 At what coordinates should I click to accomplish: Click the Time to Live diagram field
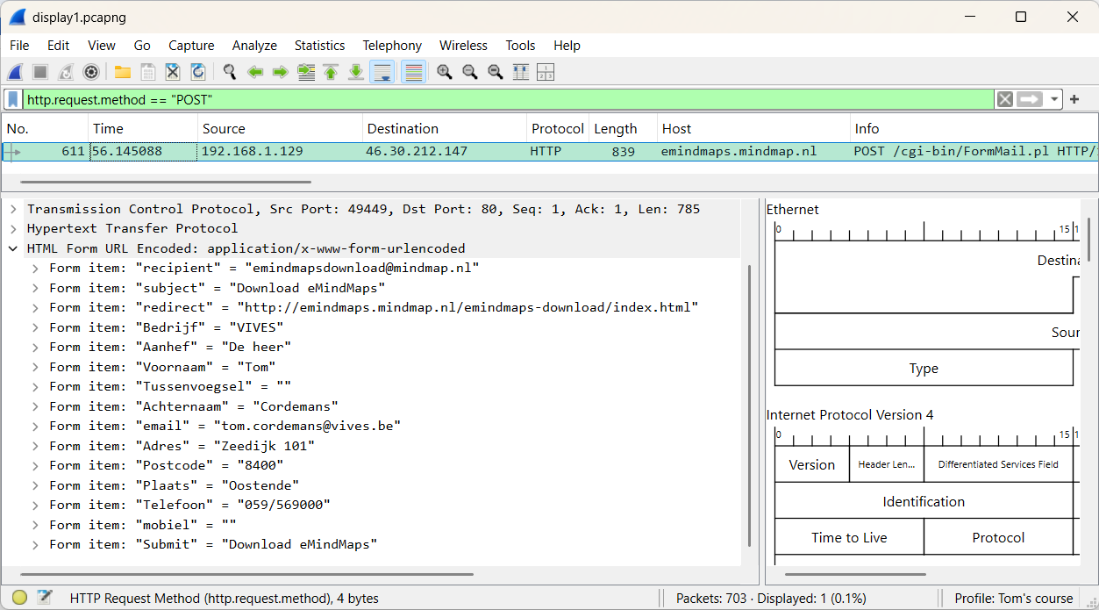point(849,538)
